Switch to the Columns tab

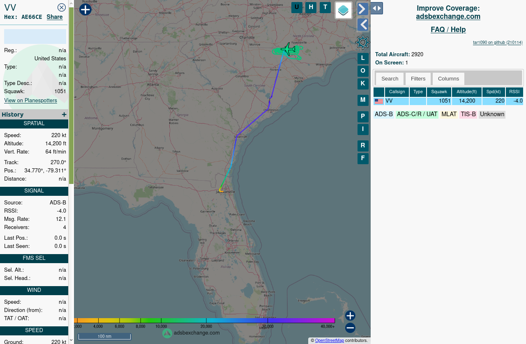pos(448,79)
